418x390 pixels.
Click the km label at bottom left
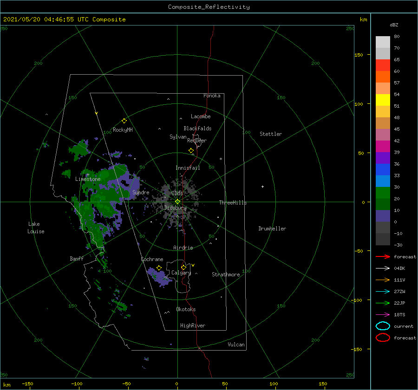[x=7, y=385]
